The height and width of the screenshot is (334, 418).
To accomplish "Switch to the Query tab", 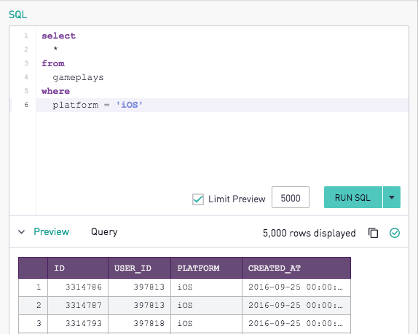I will click(104, 232).
